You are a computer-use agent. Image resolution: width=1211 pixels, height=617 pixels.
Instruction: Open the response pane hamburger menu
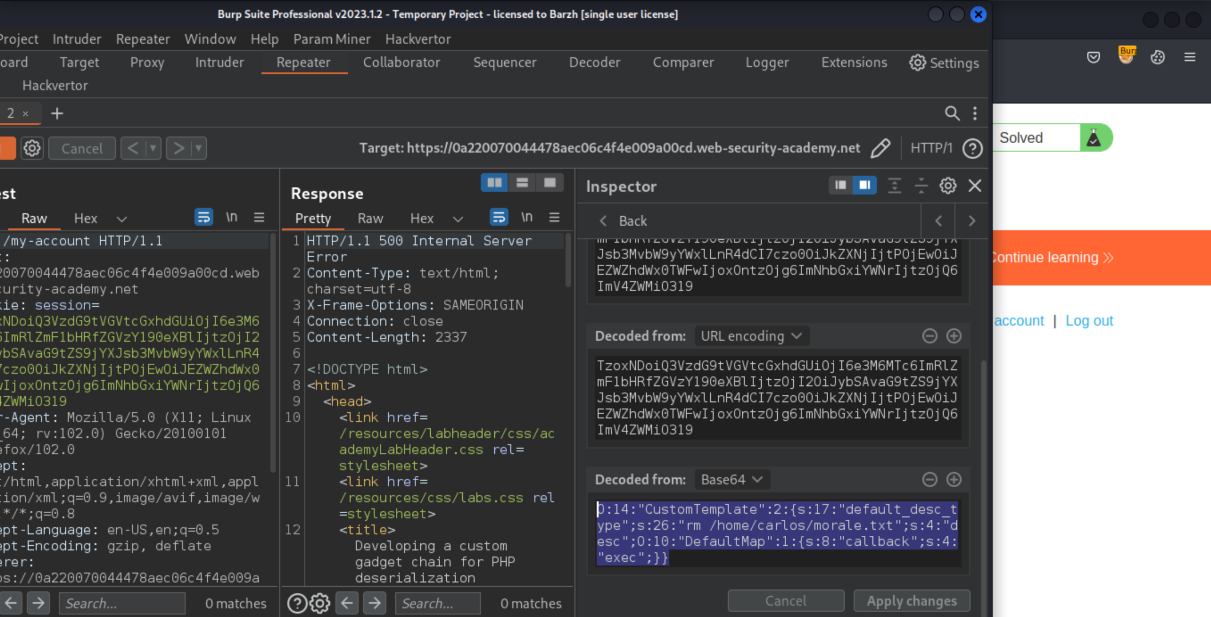[554, 217]
